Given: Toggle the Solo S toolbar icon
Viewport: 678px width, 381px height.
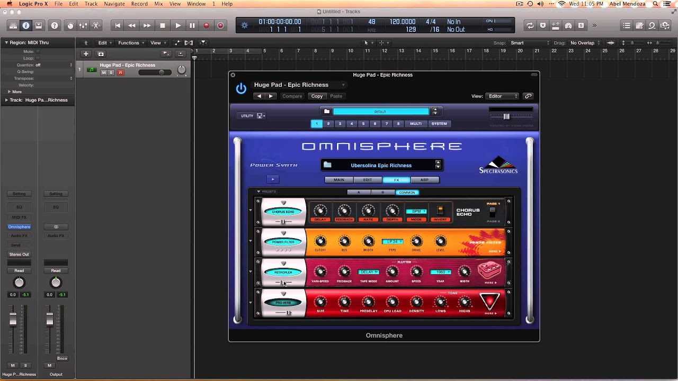Looking at the screenshot, I should pyautogui.click(x=581, y=25).
